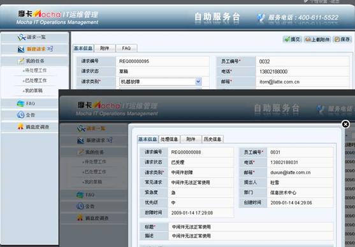Click the 保存 save button
The width and height of the screenshot is (355, 247).
pyautogui.click(x=342, y=39)
